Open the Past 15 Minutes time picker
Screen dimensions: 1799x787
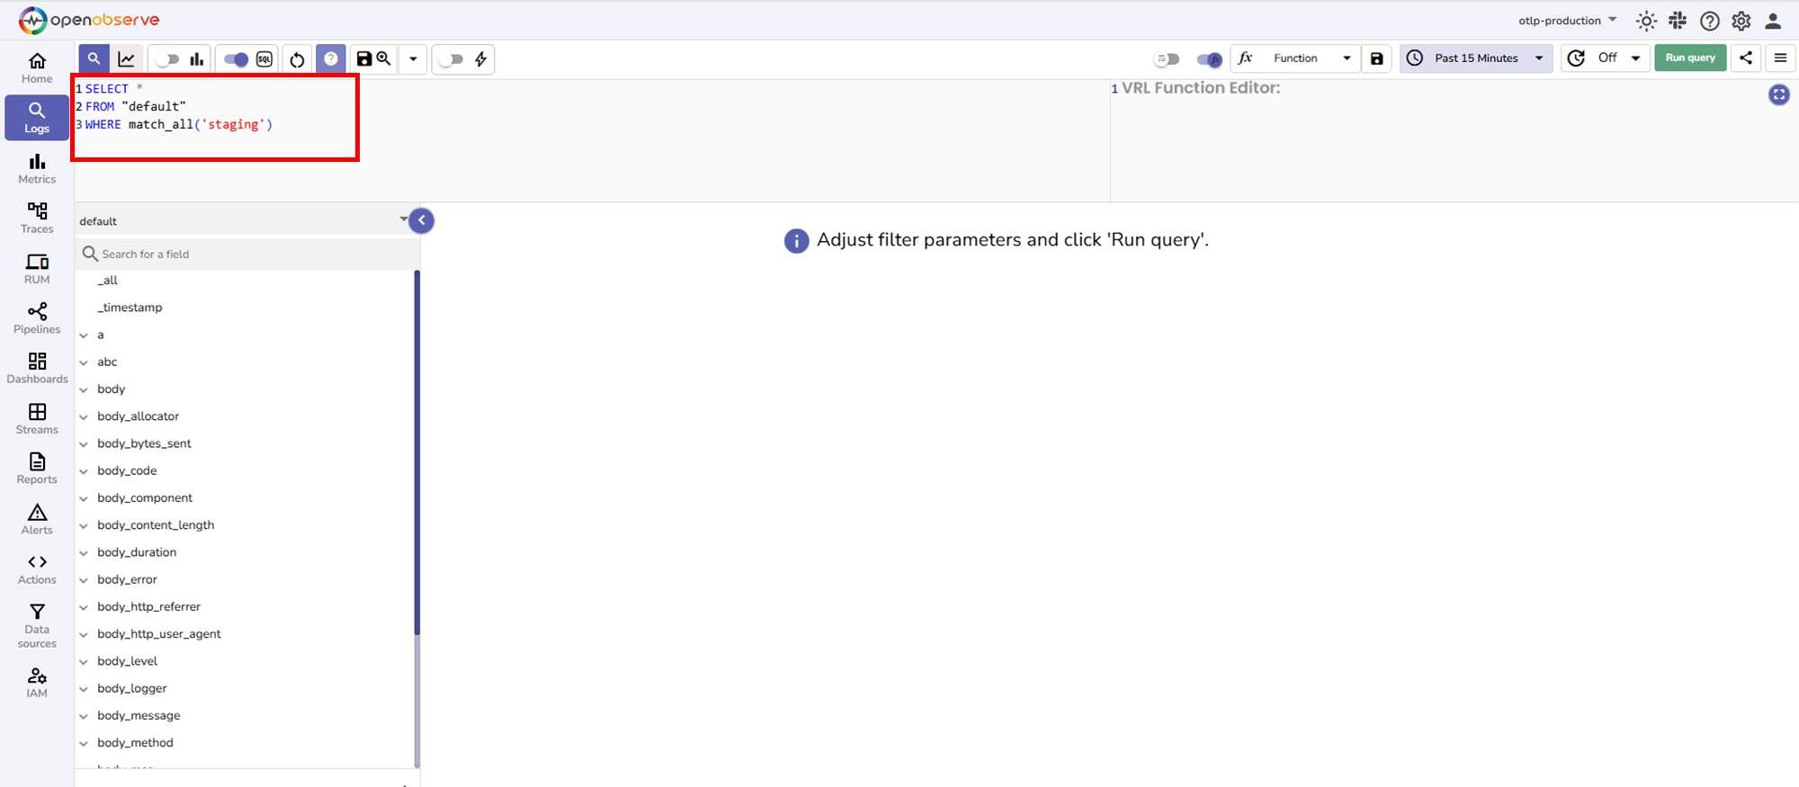(x=1476, y=58)
